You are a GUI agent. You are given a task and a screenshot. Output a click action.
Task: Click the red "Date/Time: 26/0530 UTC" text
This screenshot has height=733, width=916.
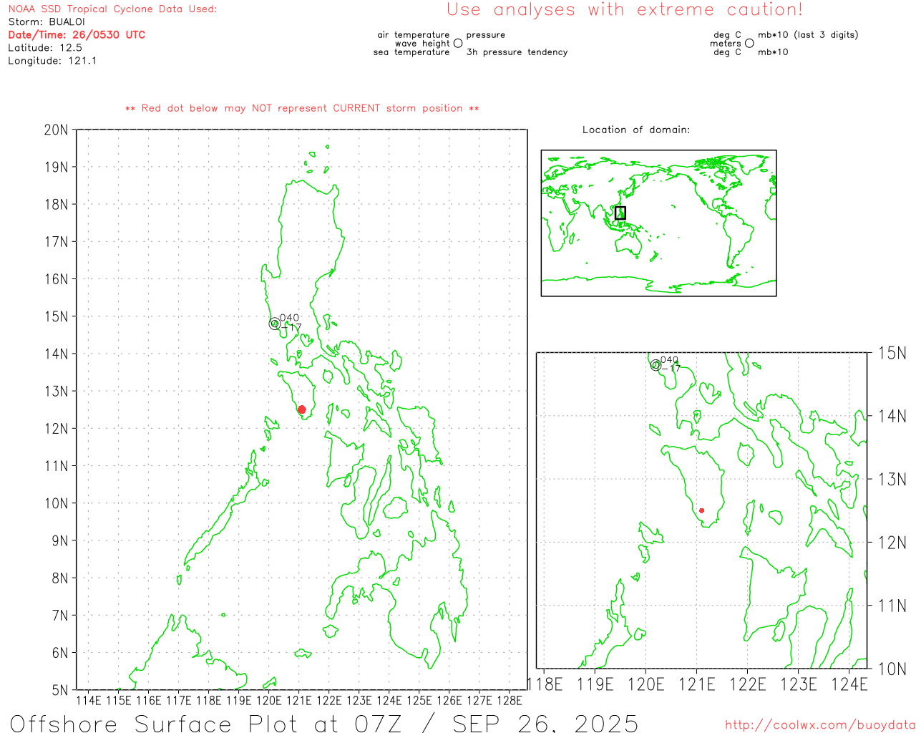pyautogui.click(x=77, y=35)
